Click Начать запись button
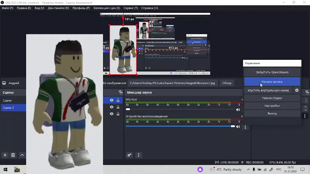Screen dimensions: 310x174 [x=272, y=82]
